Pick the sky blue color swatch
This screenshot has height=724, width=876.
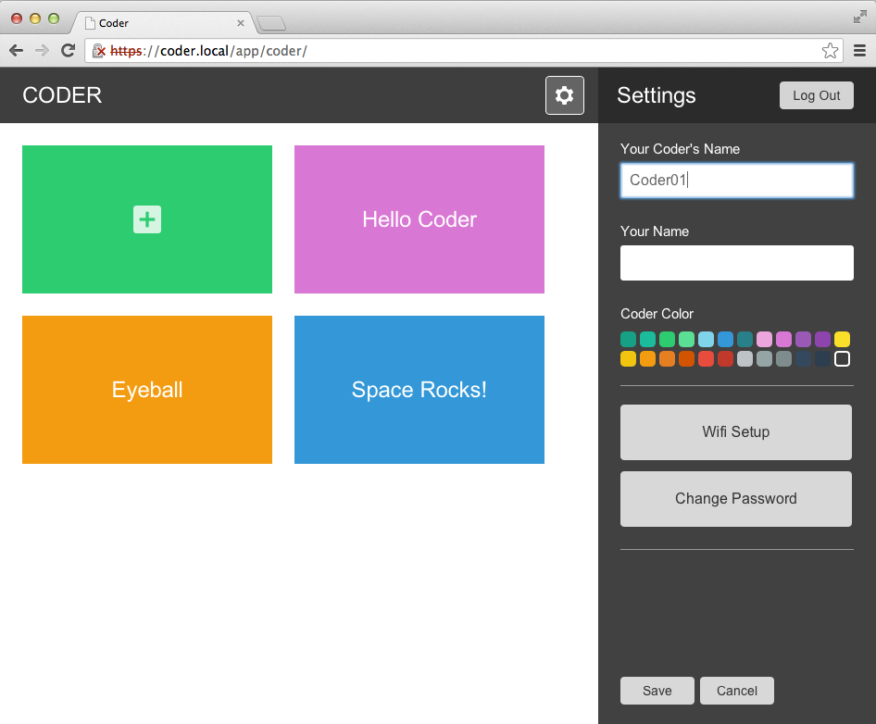click(x=706, y=339)
